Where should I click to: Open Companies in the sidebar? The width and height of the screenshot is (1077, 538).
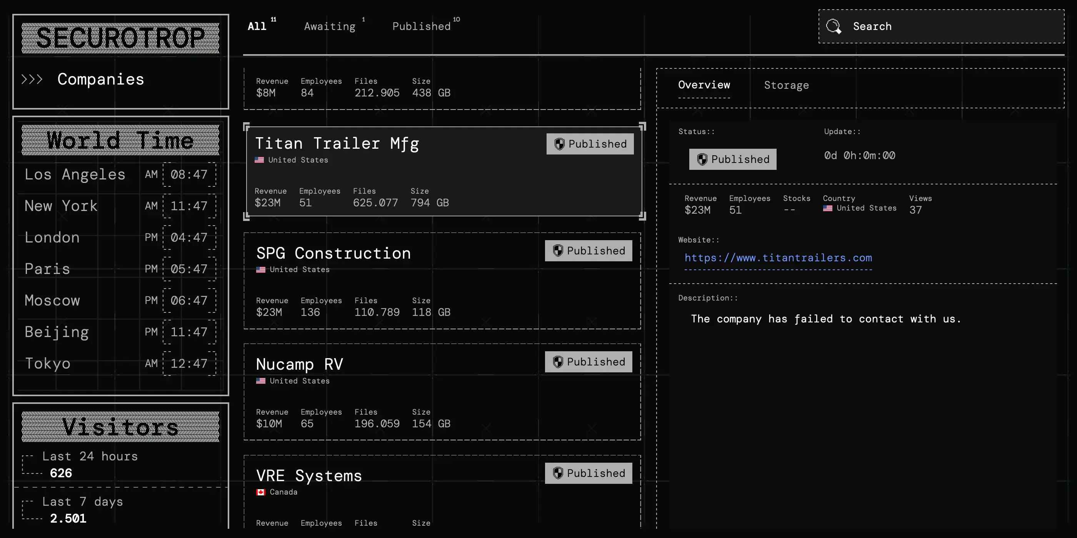[x=101, y=80]
